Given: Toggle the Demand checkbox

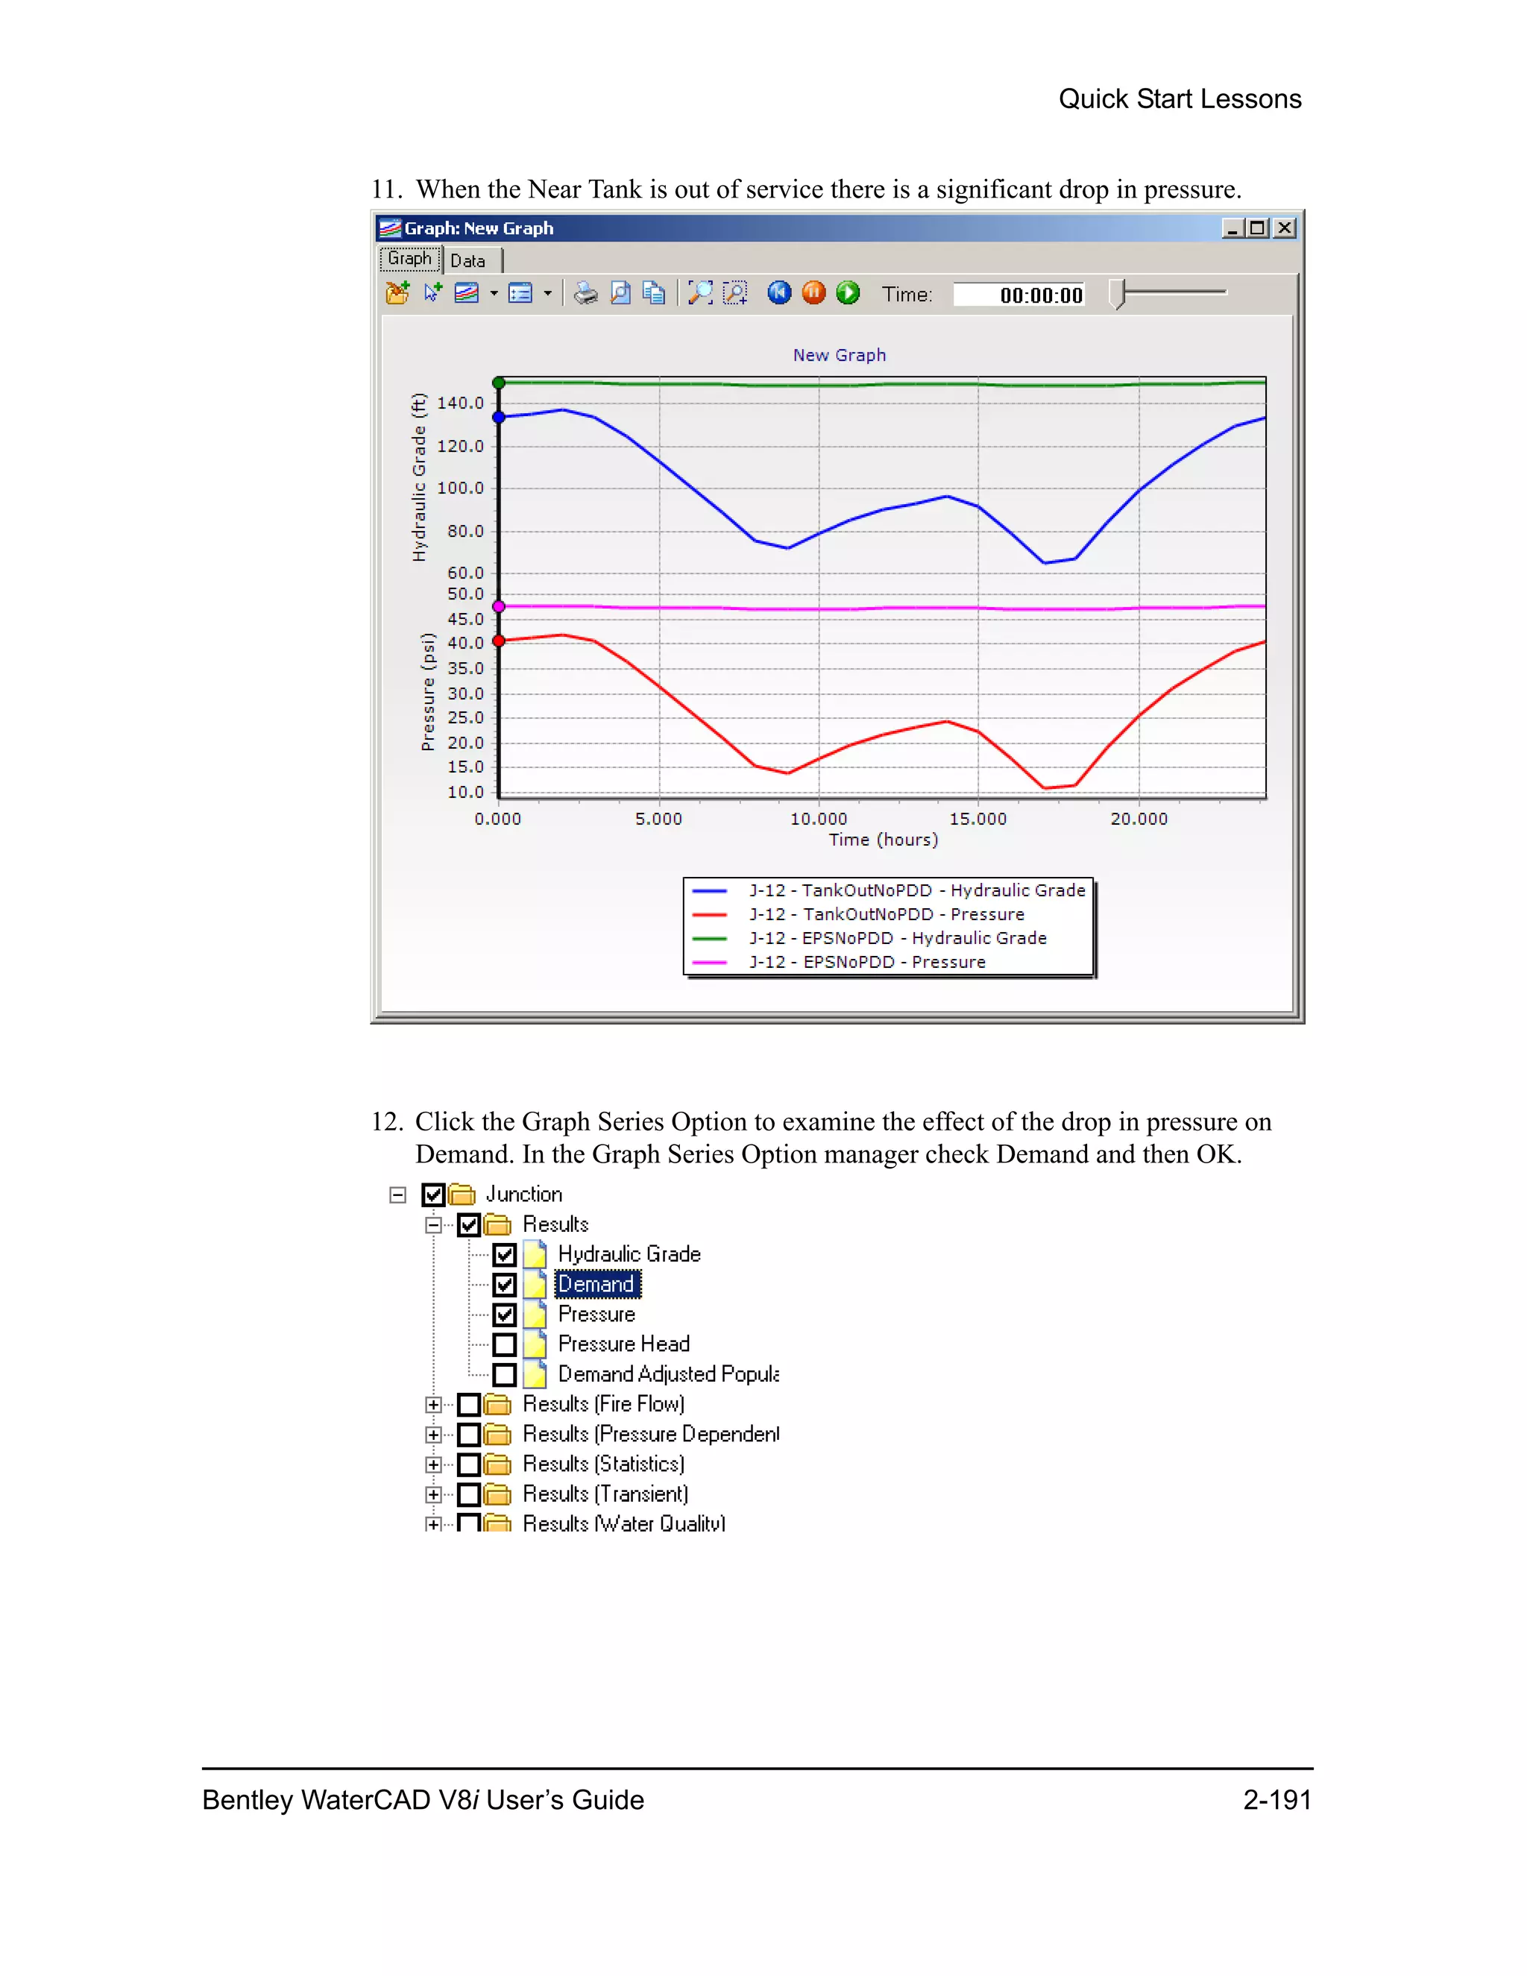Looking at the screenshot, I should [x=505, y=1285].
